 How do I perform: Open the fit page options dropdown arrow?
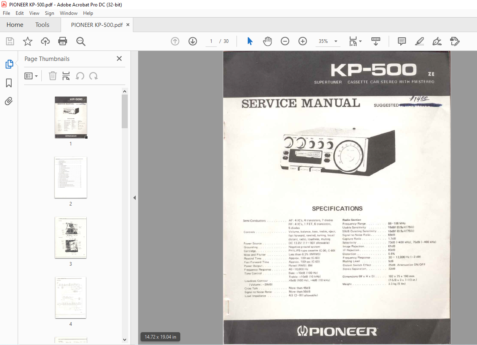coord(361,41)
